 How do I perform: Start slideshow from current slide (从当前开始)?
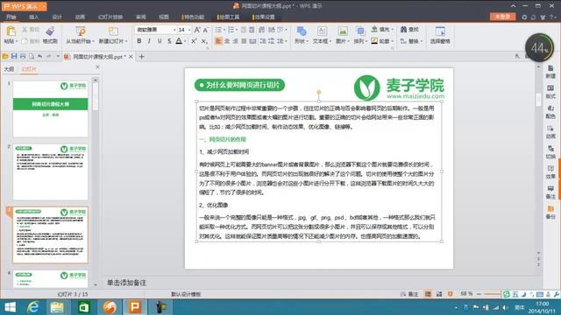point(80,35)
